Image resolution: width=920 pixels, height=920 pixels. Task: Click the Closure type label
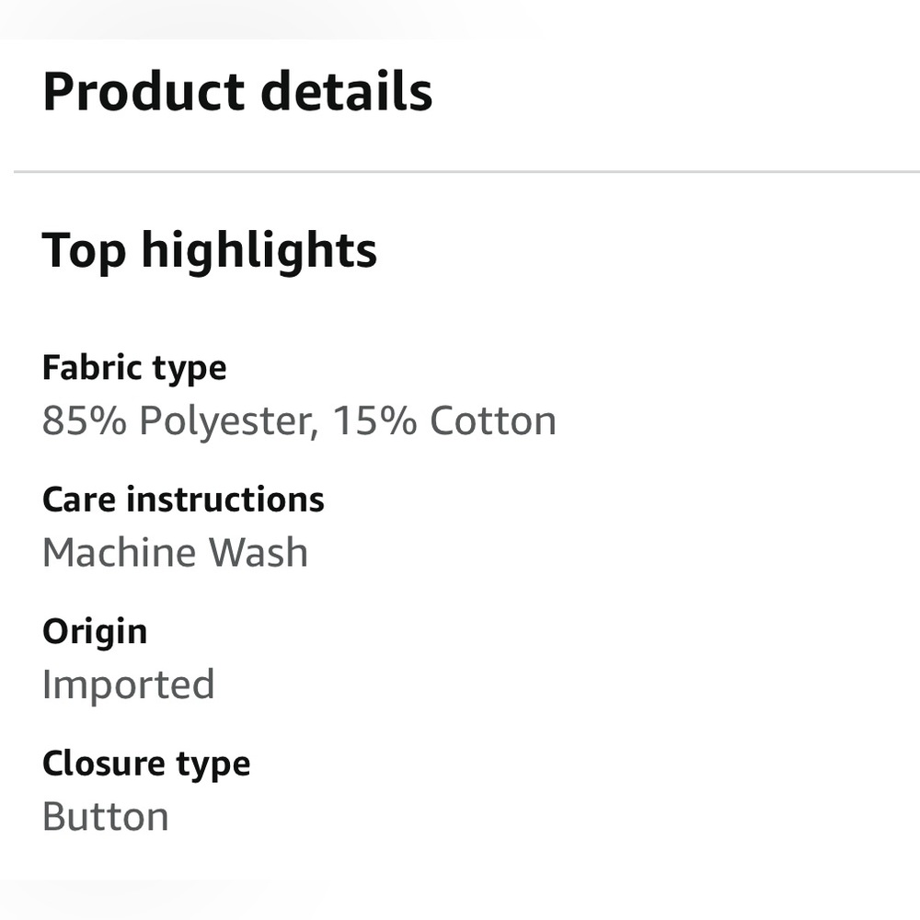coord(146,765)
